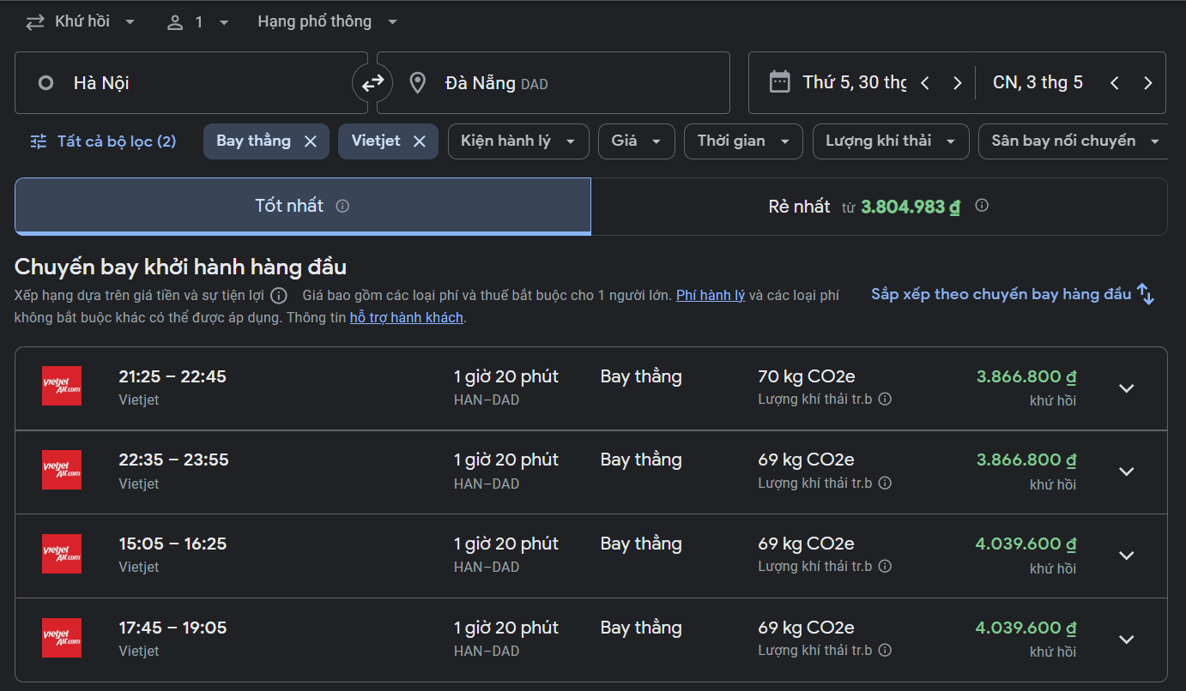Expand the 17:45 – 19:05 flight details
The width and height of the screenshot is (1186, 691).
point(1126,640)
